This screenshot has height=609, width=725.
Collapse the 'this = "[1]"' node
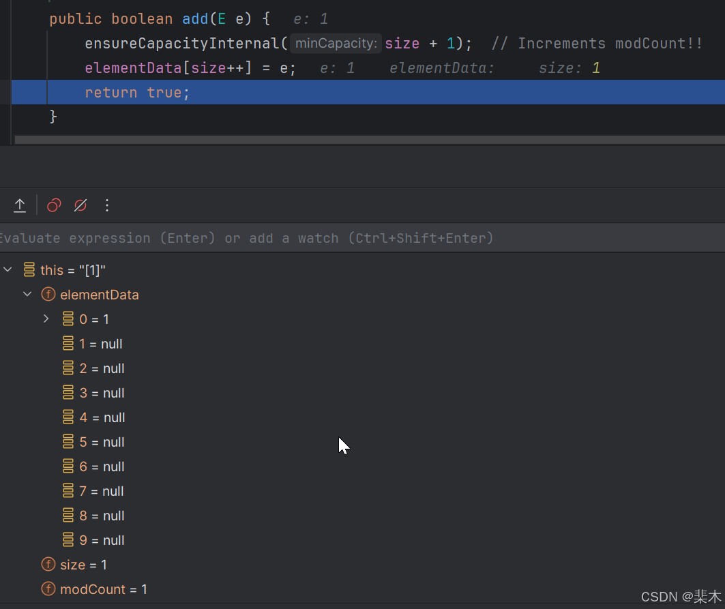click(8, 269)
